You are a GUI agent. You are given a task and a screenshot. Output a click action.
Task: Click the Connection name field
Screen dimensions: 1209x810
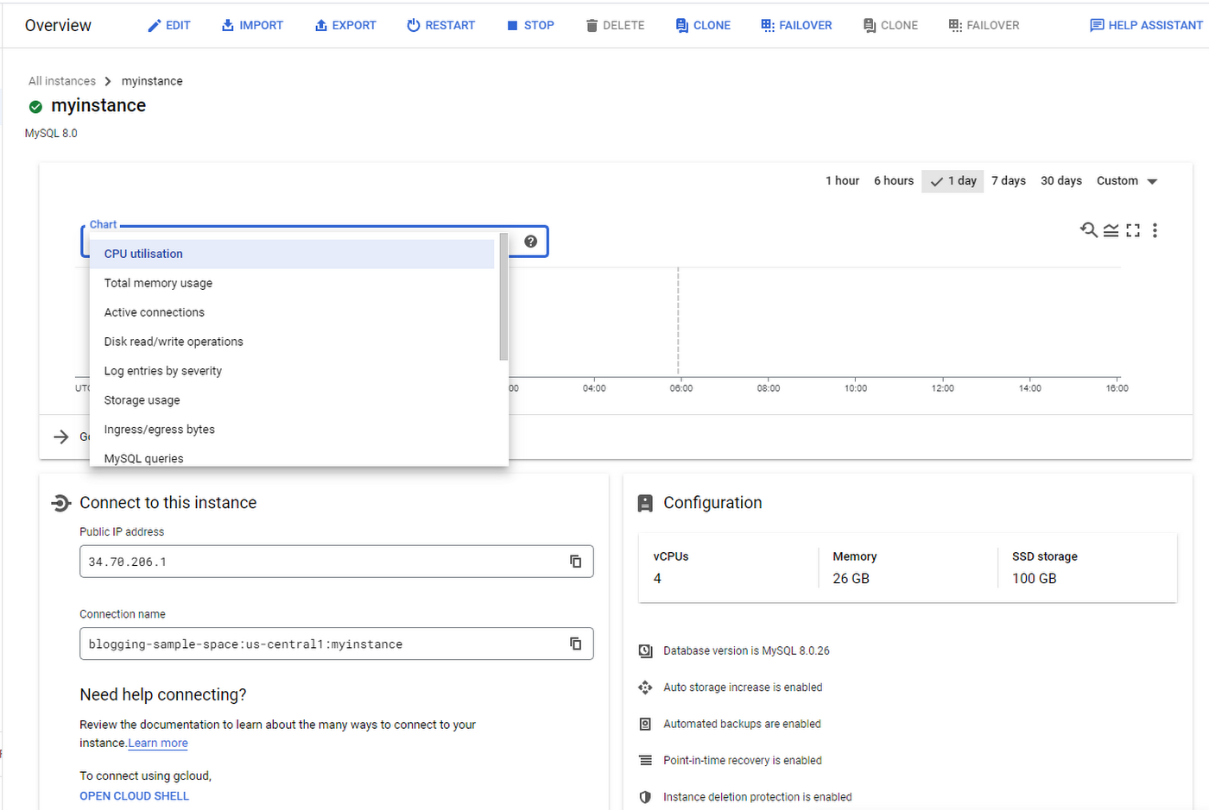pyautogui.click(x=336, y=644)
